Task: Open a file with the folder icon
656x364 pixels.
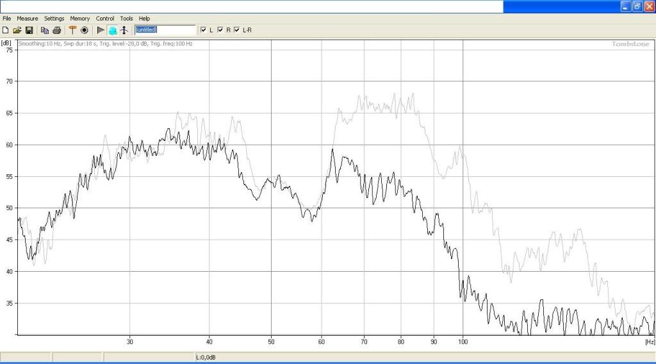Action: click(17, 30)
